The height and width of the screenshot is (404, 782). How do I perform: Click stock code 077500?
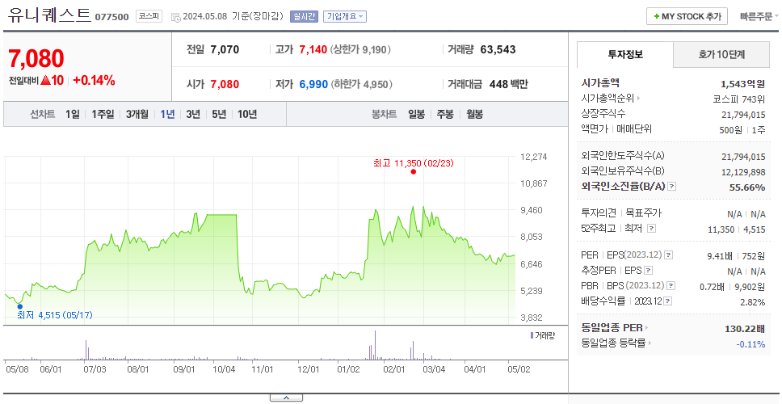[x=113, y=17]
